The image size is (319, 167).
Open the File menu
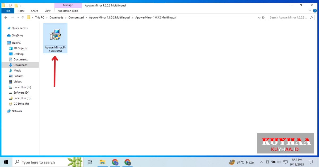point(8,11)
